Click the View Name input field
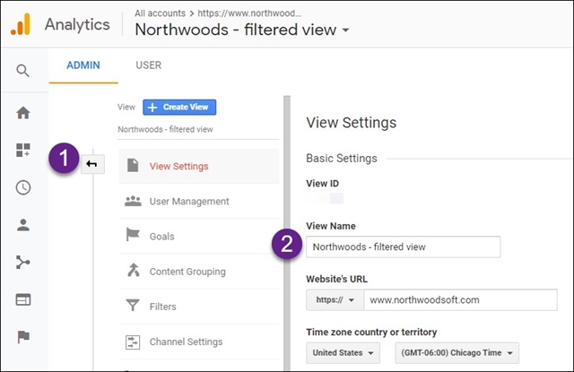Viewport: 574px width, 372px height. click(403, 247)
